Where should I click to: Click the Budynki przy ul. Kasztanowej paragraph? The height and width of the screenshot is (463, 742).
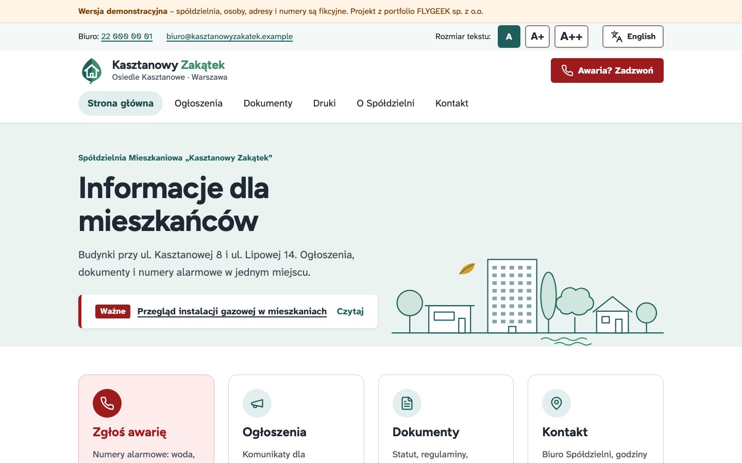(x=216, y=263)
